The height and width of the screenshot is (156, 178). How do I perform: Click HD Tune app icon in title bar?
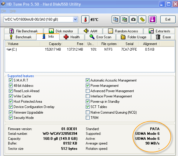3,4
